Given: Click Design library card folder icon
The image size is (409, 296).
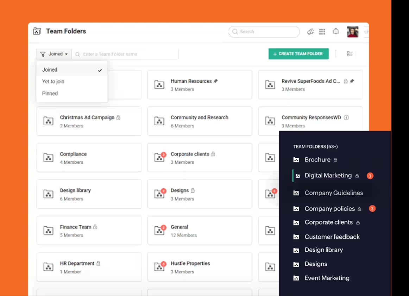Looking at the screenshot, I should [49, 194].
